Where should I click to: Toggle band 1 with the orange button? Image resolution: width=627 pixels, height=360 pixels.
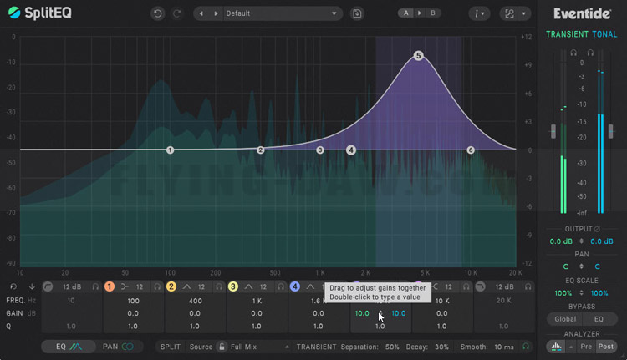(110, 286)
